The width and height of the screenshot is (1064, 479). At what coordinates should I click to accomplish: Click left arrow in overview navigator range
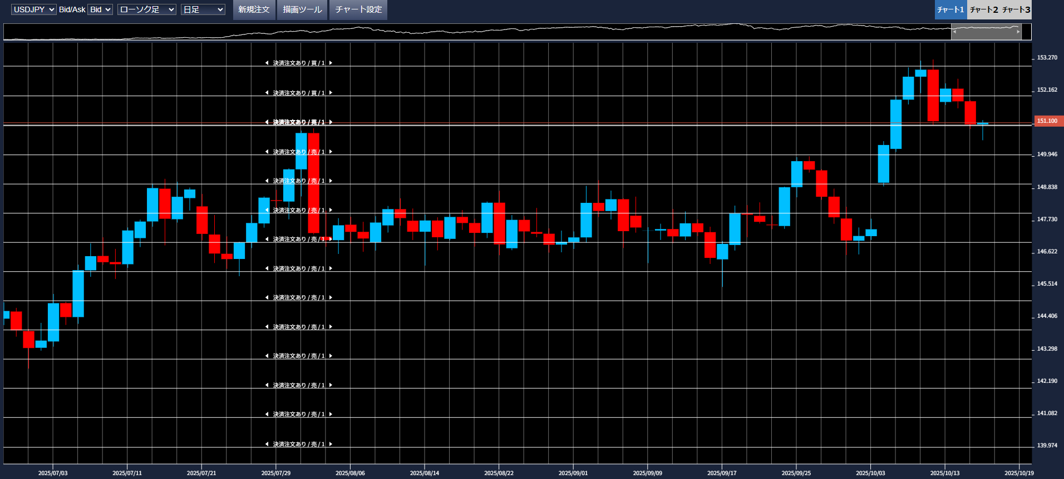pyautogui.click(x=954, y=32)
